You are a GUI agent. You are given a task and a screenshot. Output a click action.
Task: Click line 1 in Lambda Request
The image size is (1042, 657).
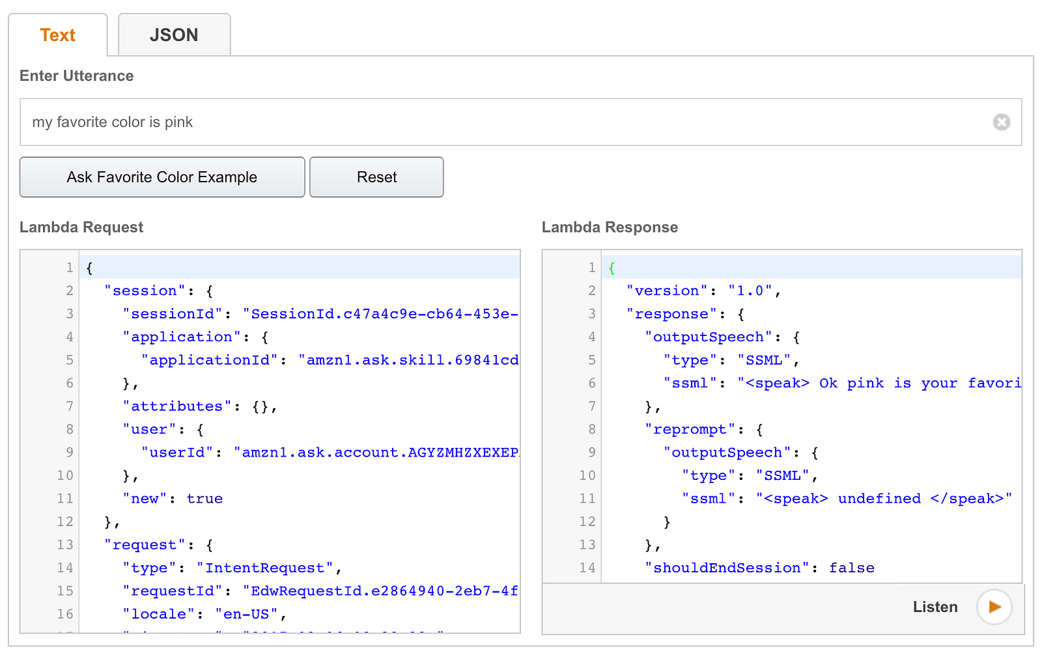(300, 268)
